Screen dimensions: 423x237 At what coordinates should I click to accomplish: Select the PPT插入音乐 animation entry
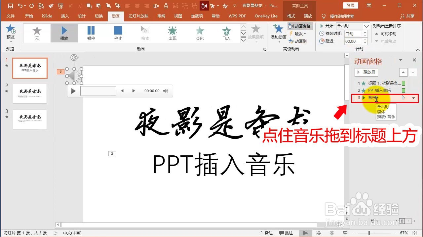[x=381, y=90]
